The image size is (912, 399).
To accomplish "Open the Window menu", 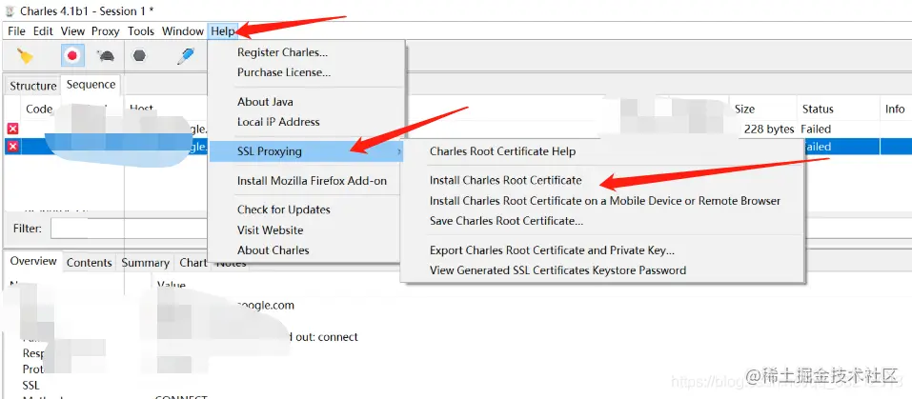I will click(x=183, y=31).
